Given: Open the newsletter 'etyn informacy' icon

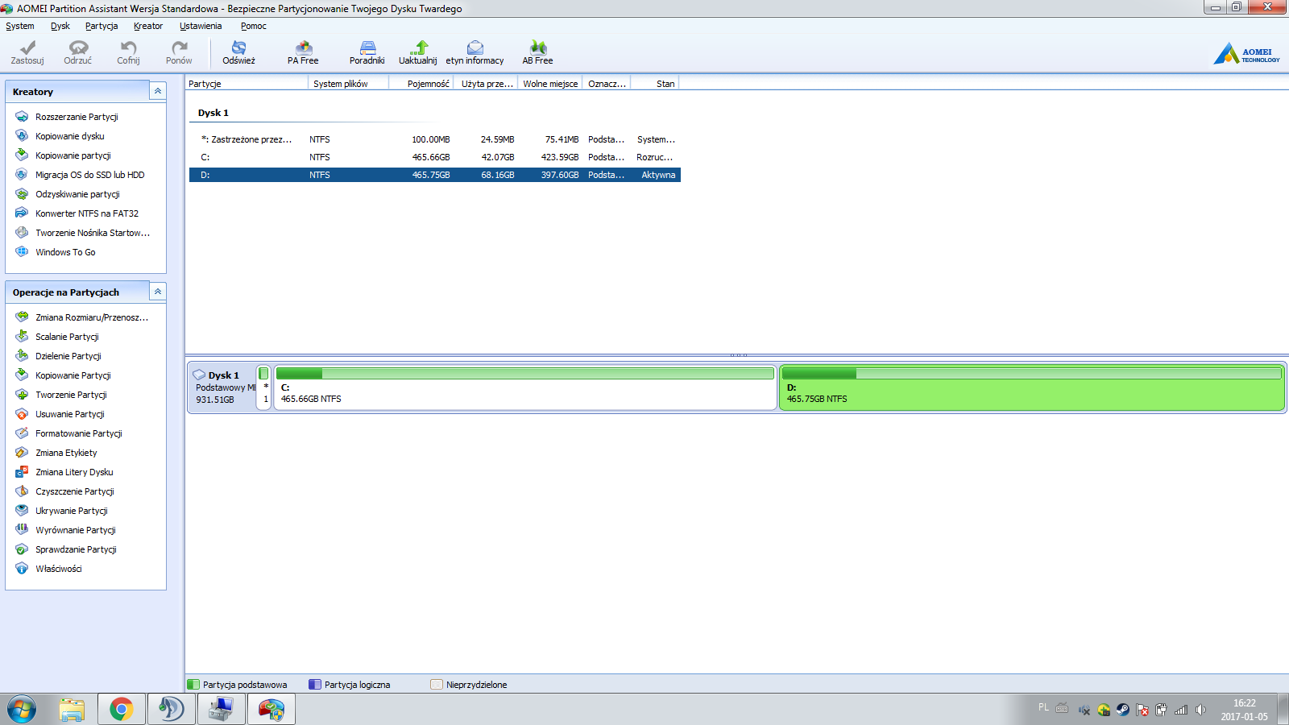Looking at the screenshot, I should 475,52.
